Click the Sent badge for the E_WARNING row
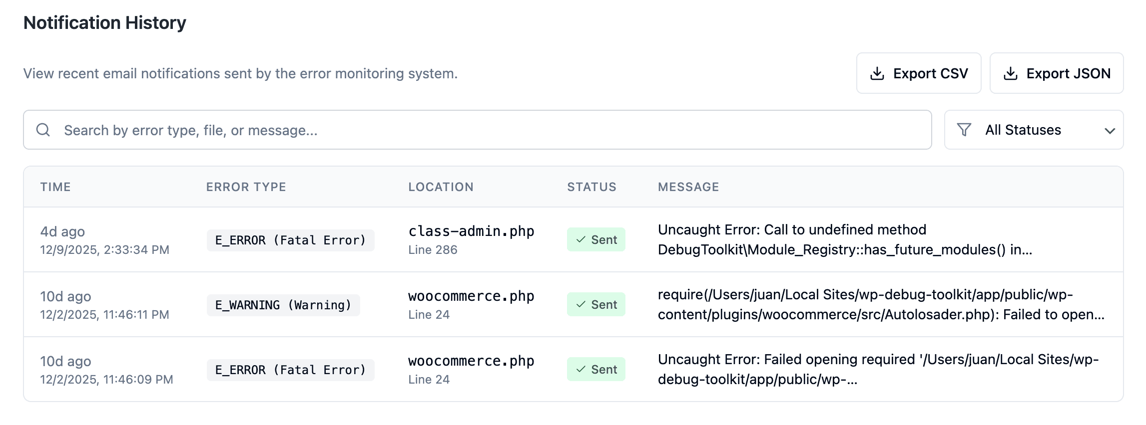 [596, 304]
